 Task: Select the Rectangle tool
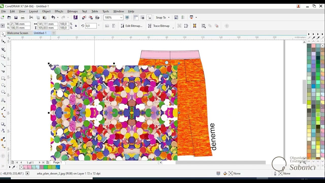pyautogui.click(x=3, y=78)
